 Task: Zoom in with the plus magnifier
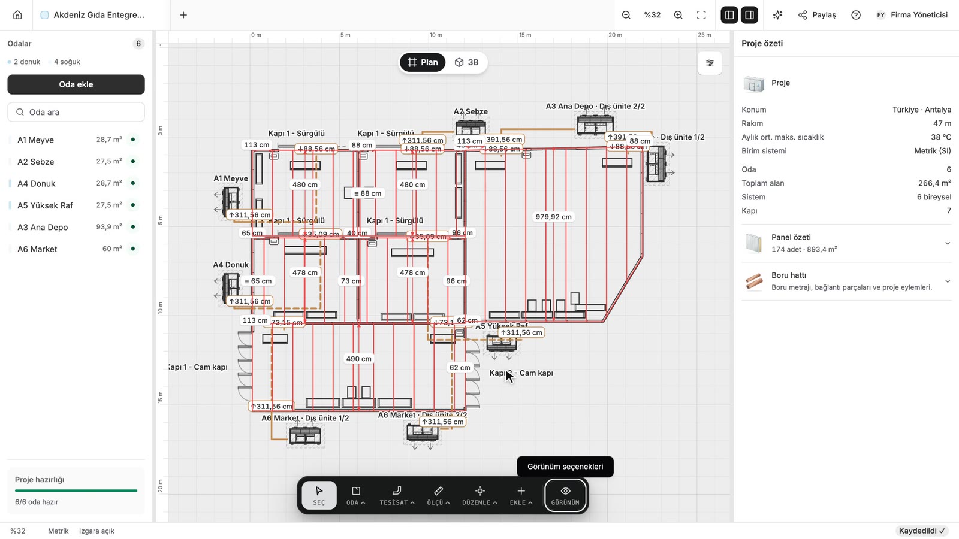678,15
